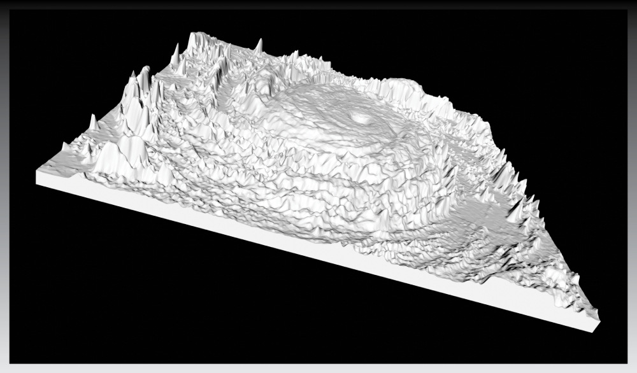Click the central crater depression on the terrain
This screenshot has width=637, height=373.
(361, 118)
